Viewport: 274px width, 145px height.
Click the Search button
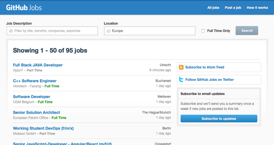(x=247, y=30)
